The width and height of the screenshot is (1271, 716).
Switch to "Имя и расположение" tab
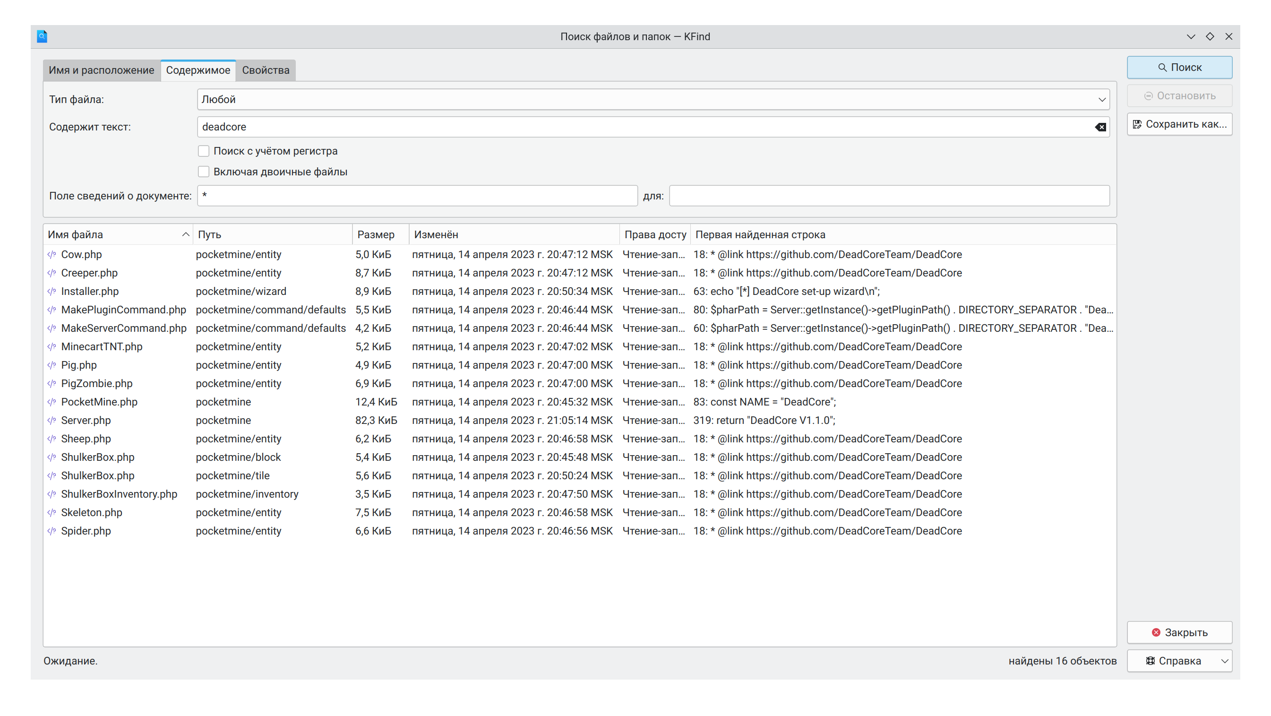101,70
